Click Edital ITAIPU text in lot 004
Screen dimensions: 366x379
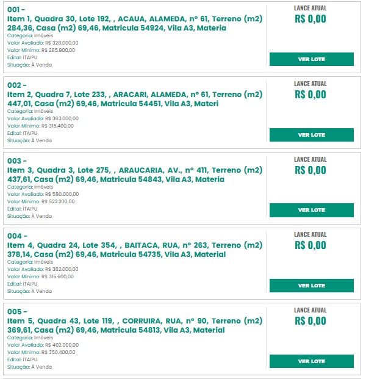click(x=23, y=284)
